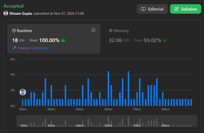Image resolution: width=204 pixels, height=133 pixels.
Task: Click the chip icon beside Memory
Action: click(x=111, y=31)
